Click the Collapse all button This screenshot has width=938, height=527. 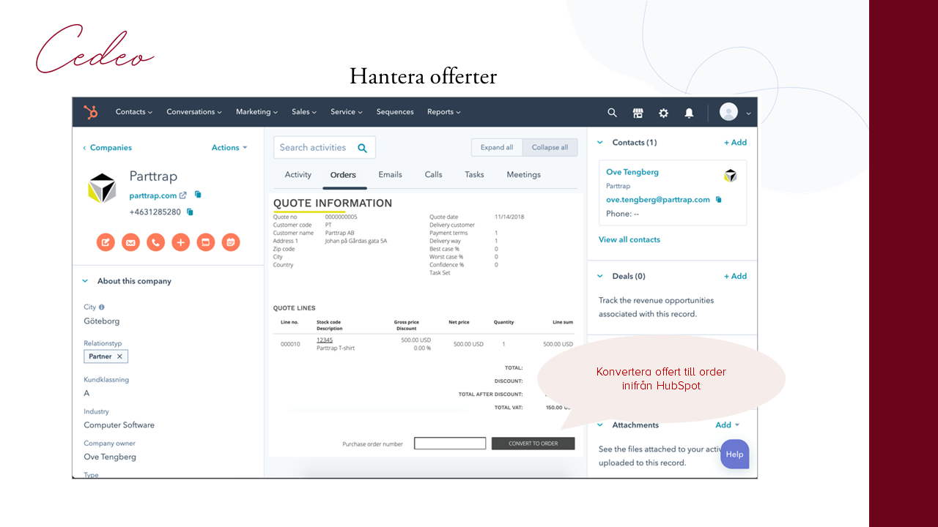point(550,147)
